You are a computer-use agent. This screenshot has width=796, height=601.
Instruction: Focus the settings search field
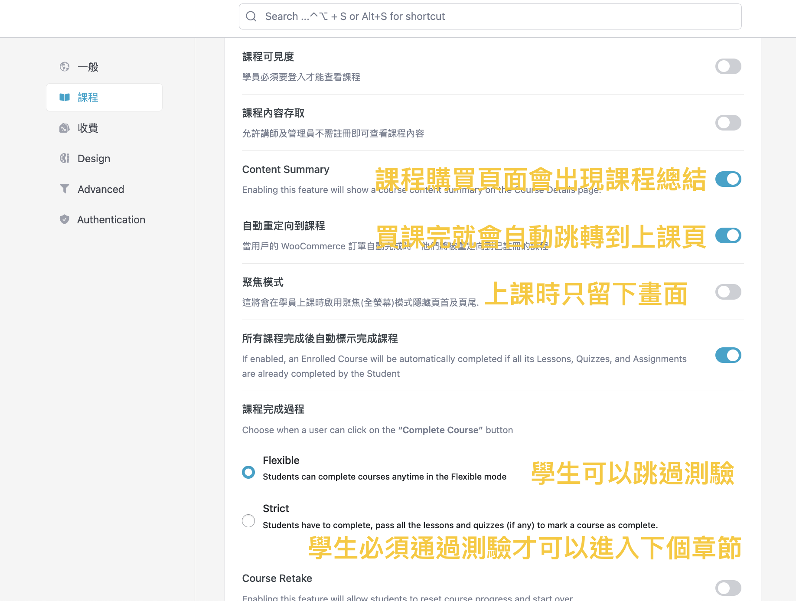tap(490, 16)
